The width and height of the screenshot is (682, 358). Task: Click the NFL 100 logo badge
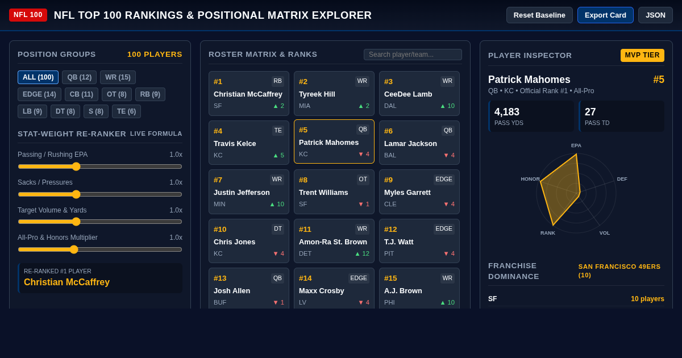[28, 15]
